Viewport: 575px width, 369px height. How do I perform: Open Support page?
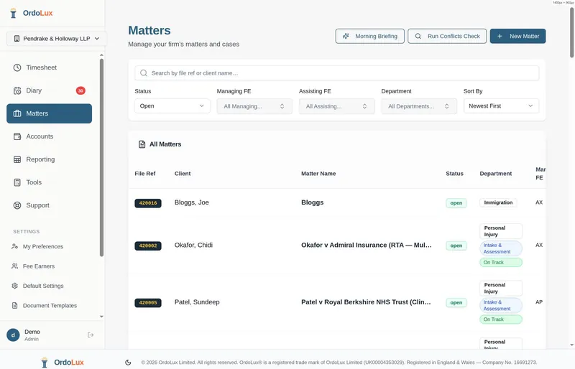coord(49,205)
